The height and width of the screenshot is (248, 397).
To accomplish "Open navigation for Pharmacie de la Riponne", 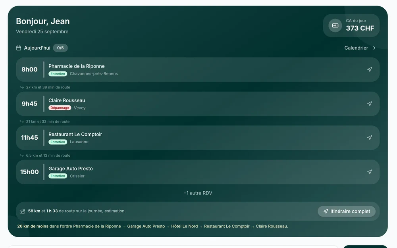I will [369, 69].
